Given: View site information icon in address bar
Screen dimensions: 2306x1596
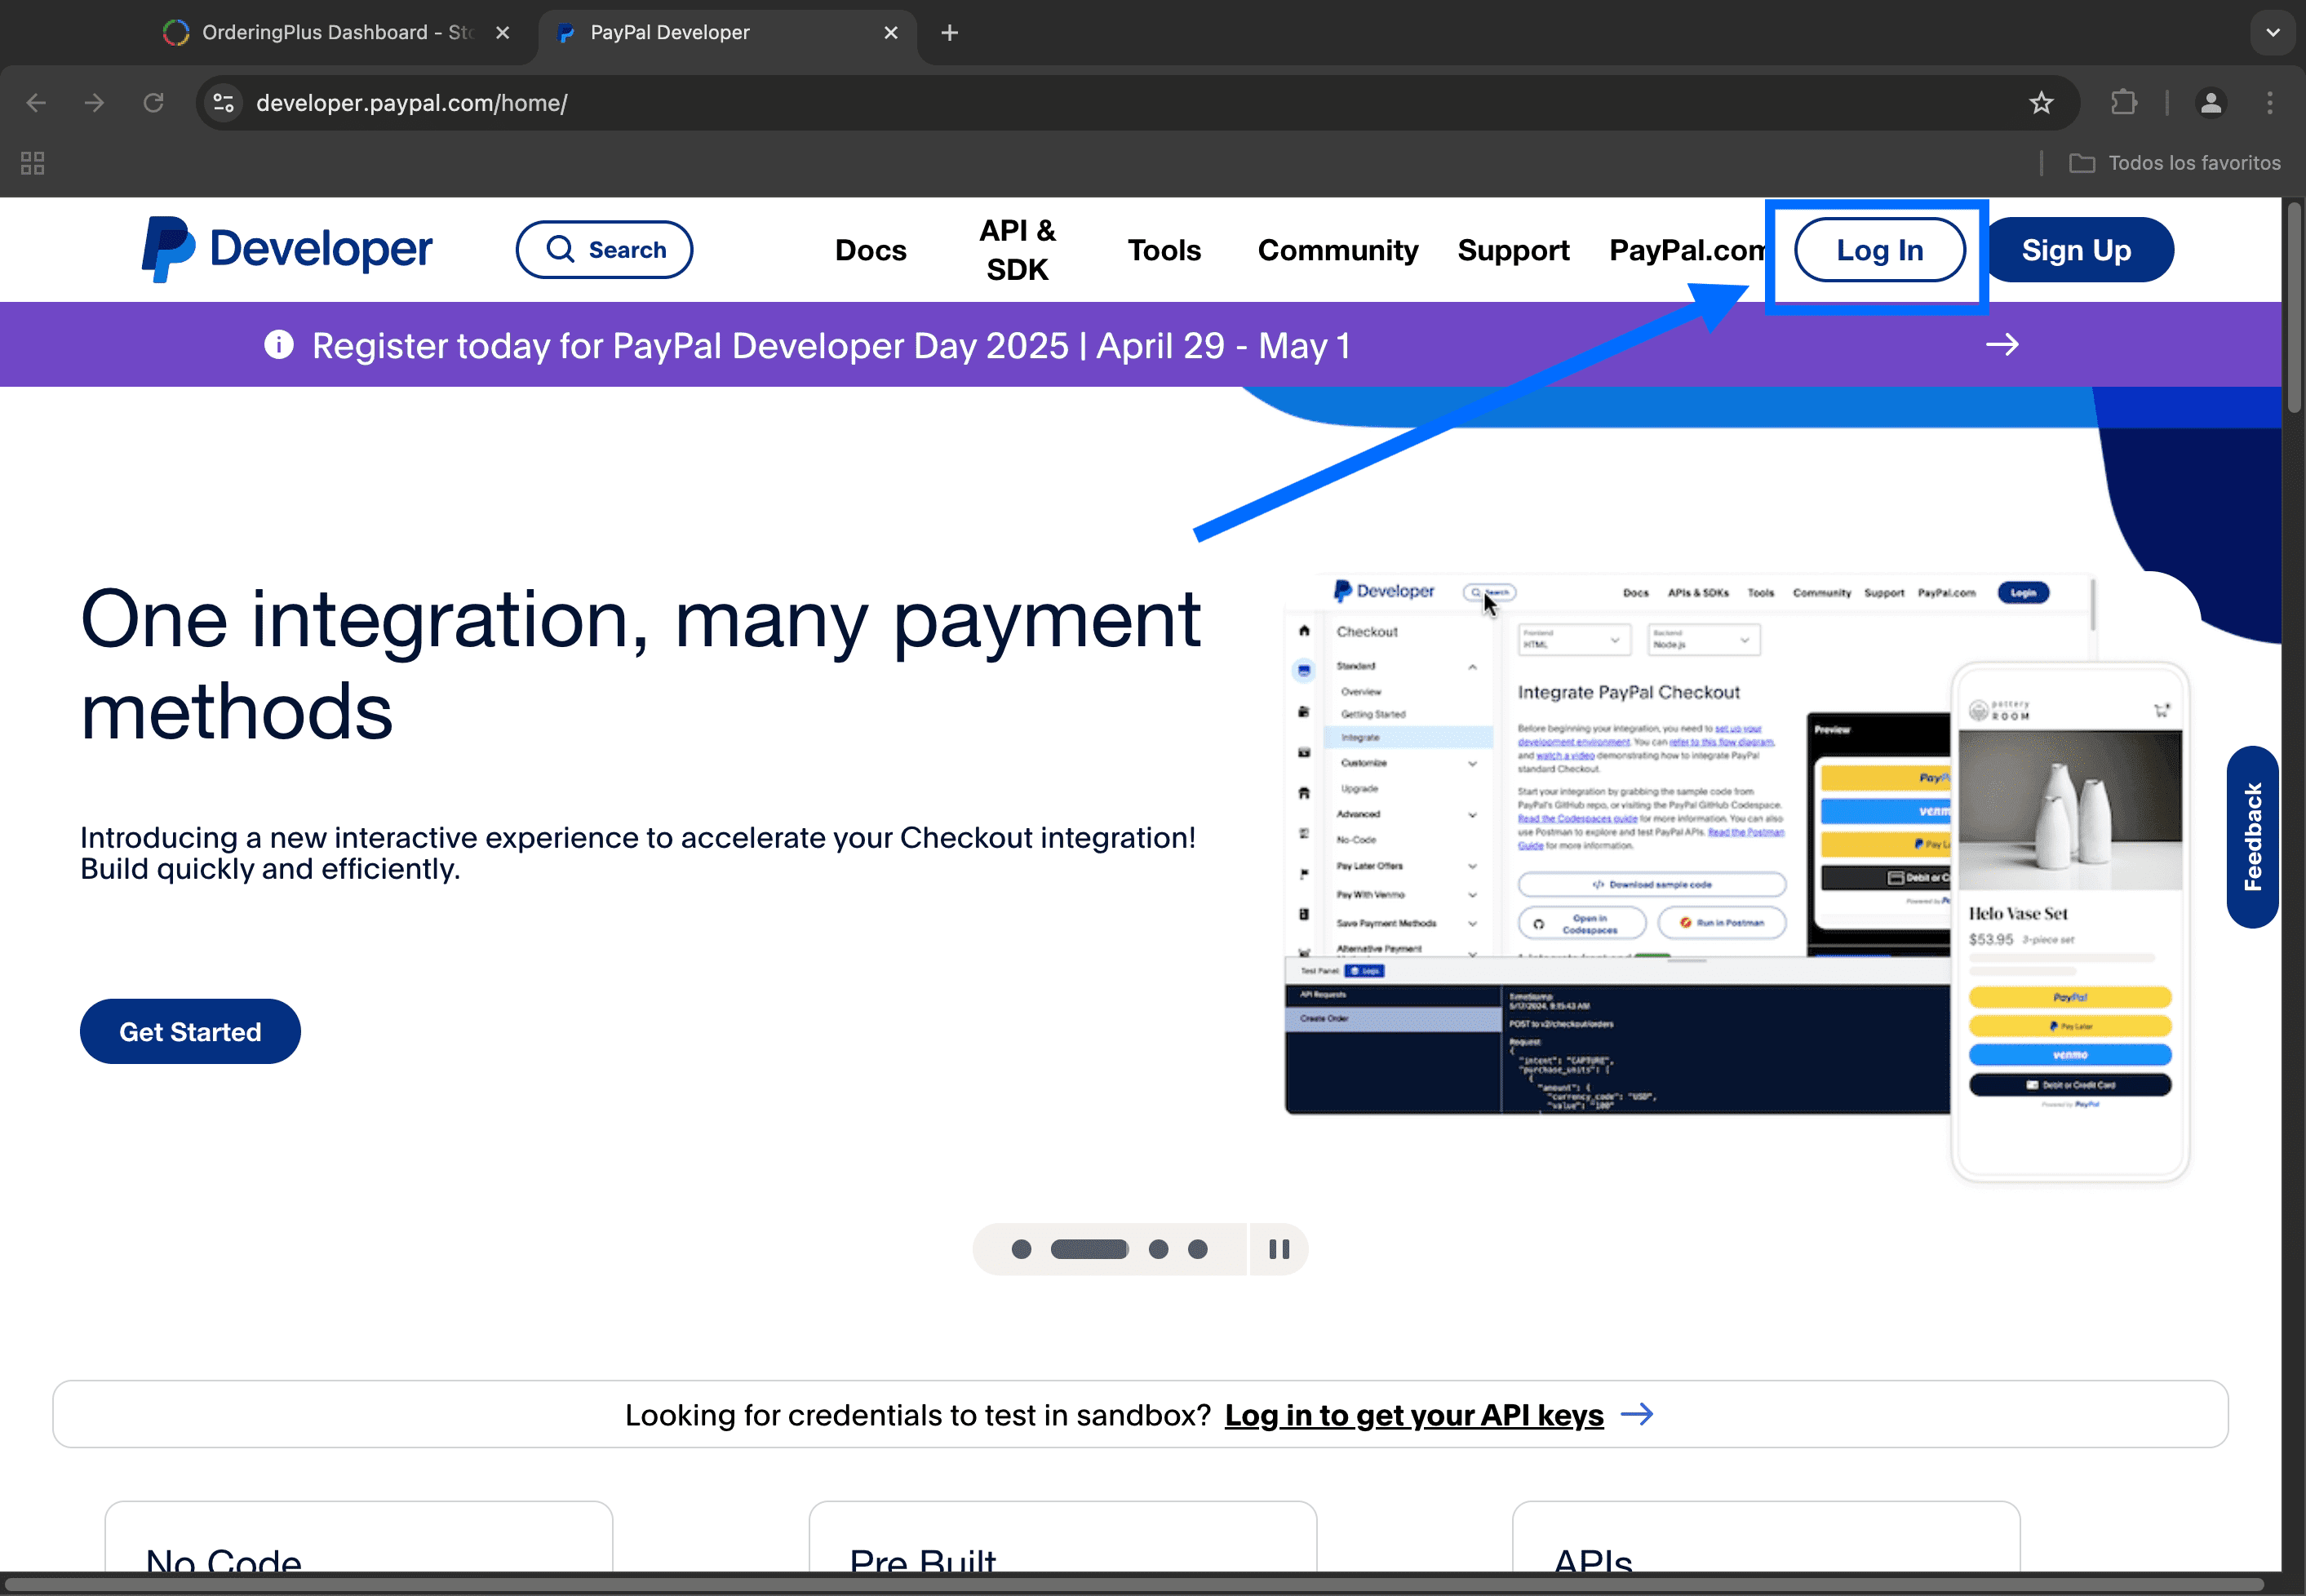Looking at the screenshot, I should coord(224,103).
